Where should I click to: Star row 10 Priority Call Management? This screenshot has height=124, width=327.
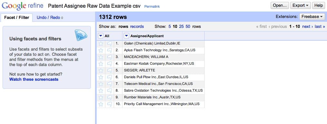click(x=101, y=104)
